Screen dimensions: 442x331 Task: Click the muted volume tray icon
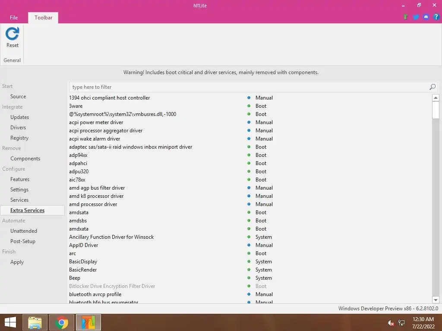pyautogui.click(x=391, y=323)
